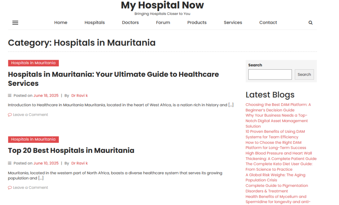Open the hamburger menu icon
The width and height of the screenshot is (339, 205).
15,23
